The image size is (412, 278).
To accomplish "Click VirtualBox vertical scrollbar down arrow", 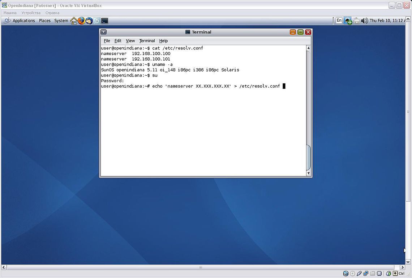I will click(408, 261).
